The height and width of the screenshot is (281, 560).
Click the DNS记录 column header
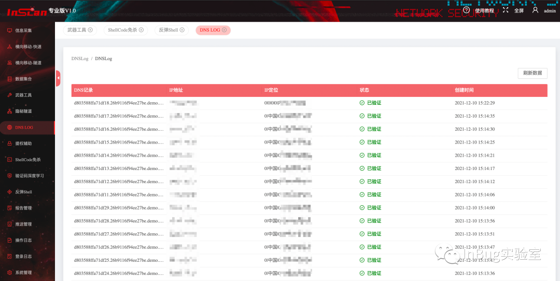tap(83, 90)
